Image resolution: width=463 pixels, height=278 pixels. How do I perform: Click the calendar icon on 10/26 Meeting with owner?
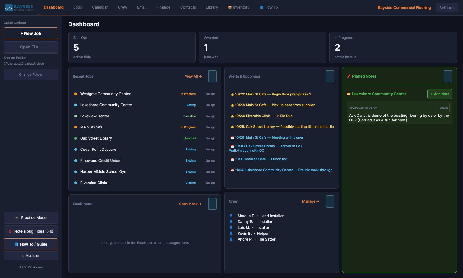tap(232, 138)
